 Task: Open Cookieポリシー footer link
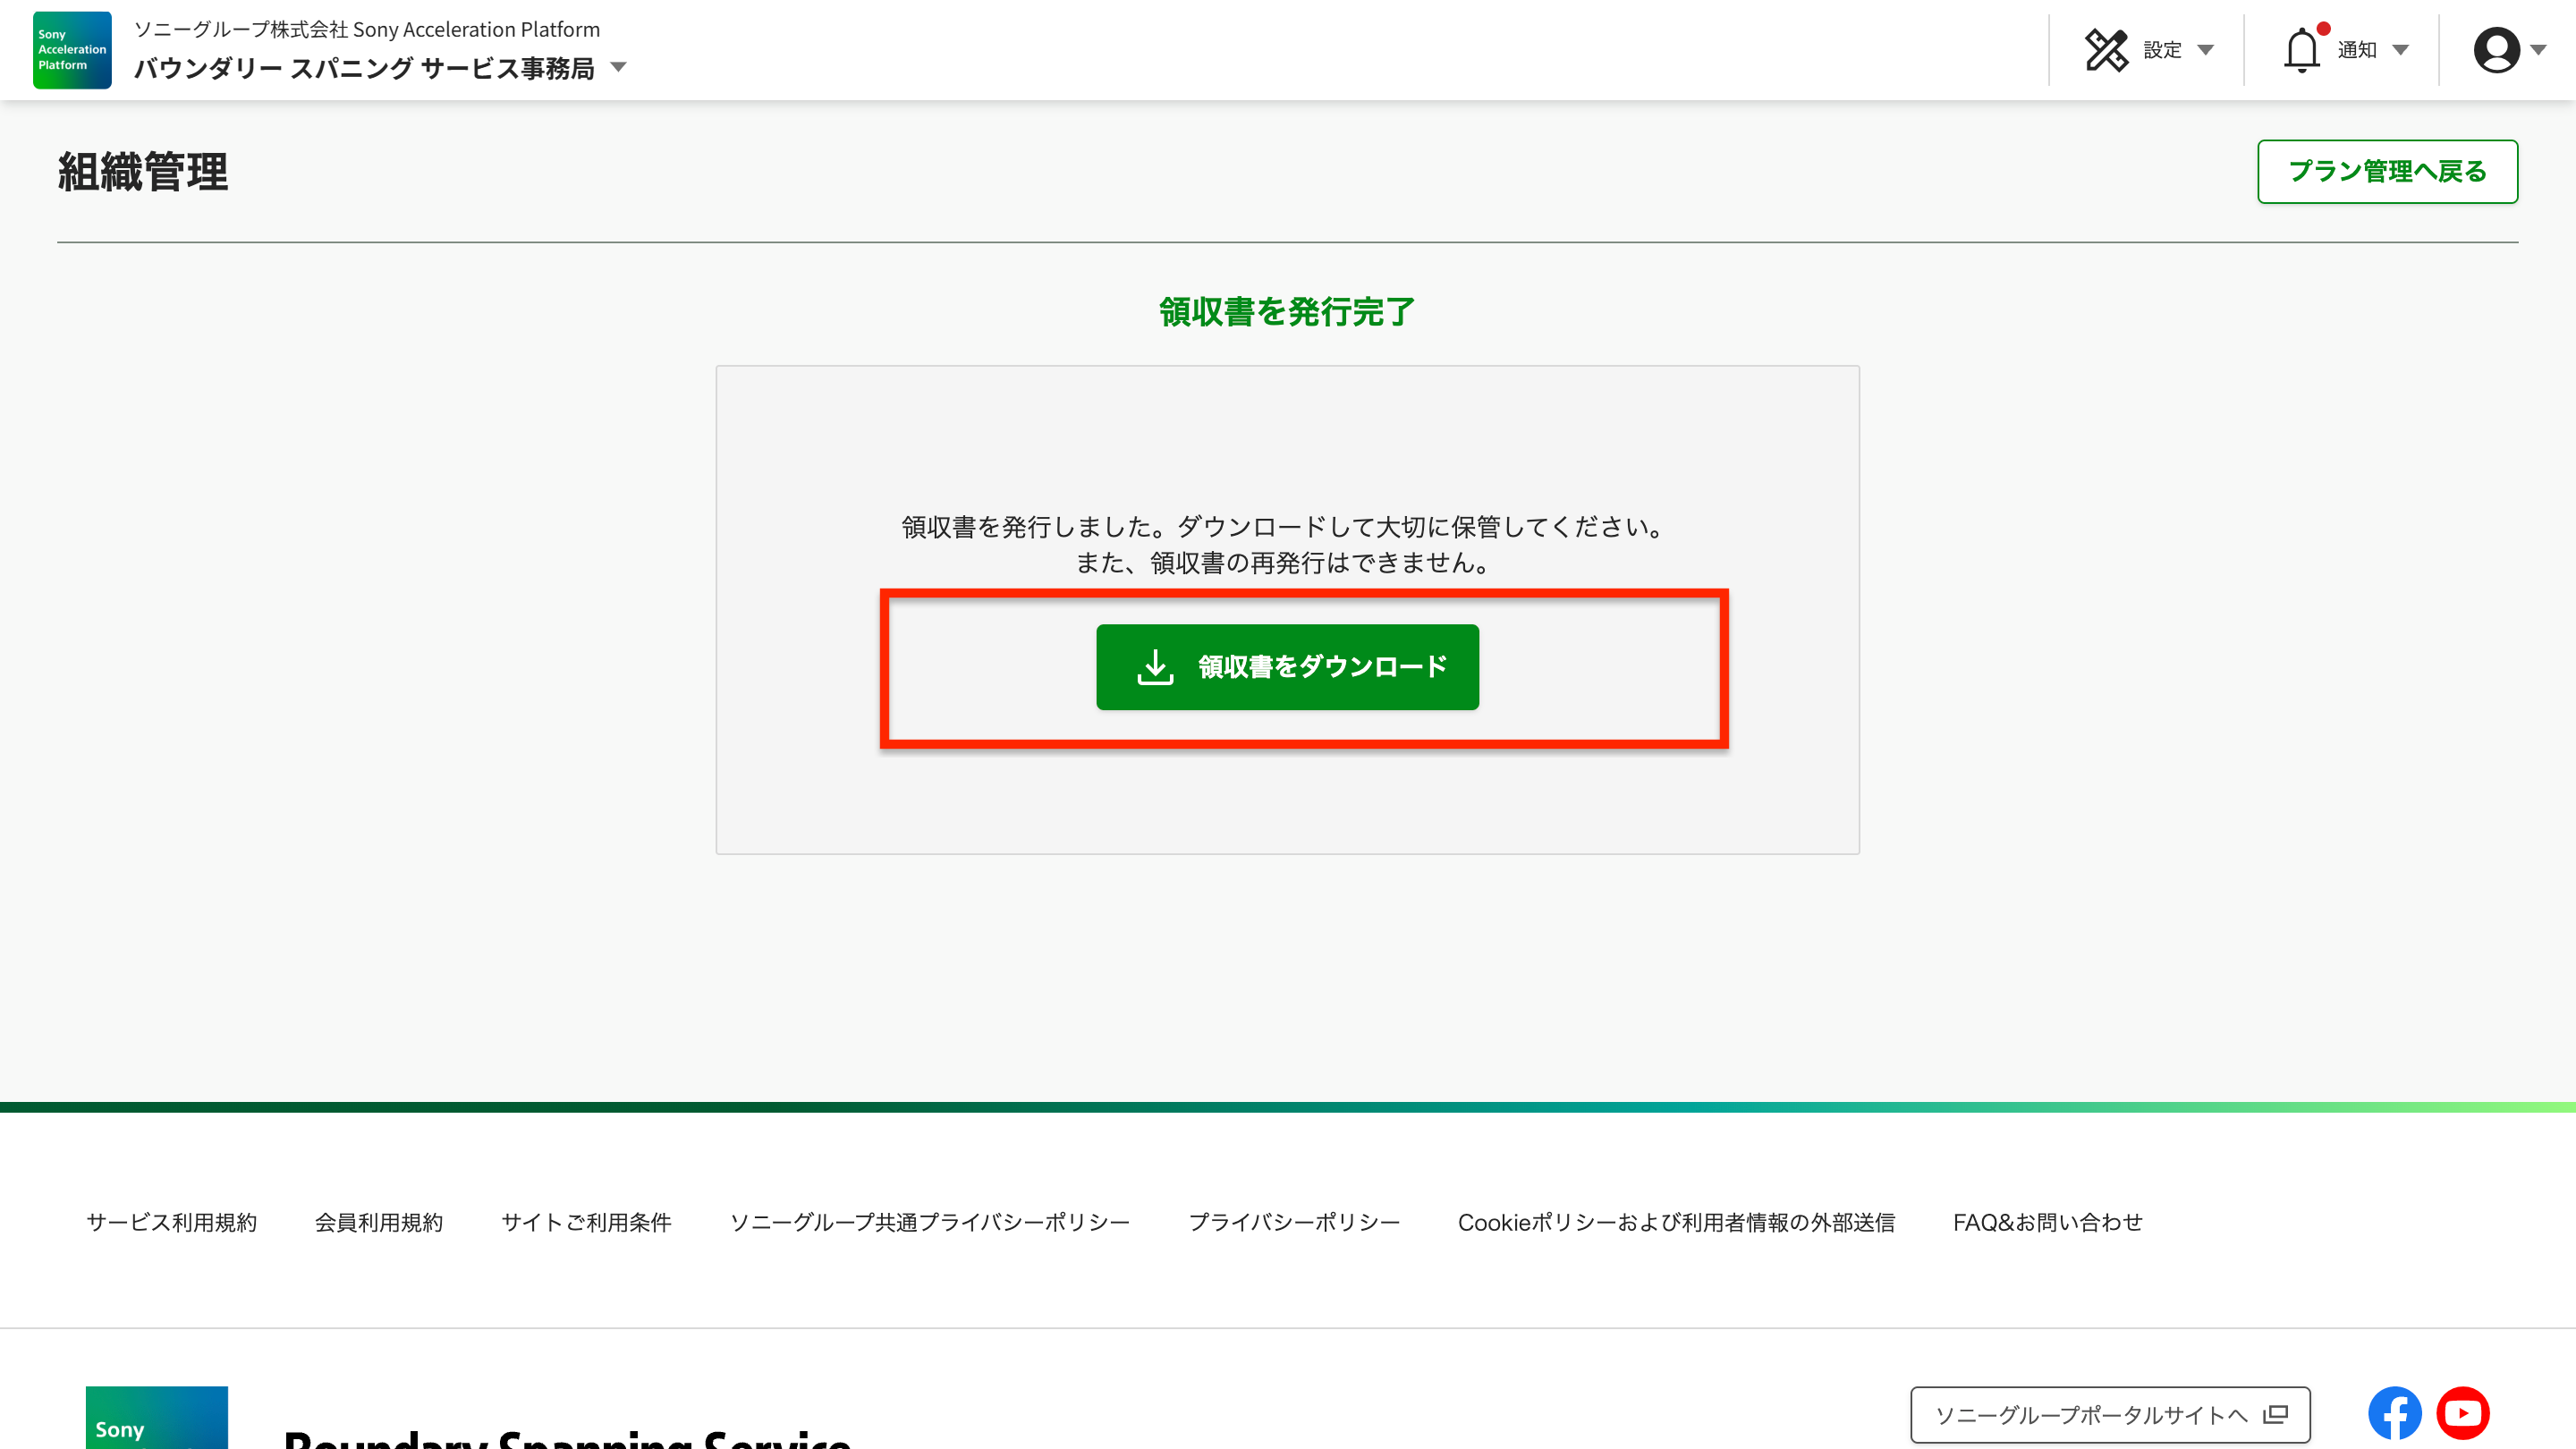tap(1676, 1222)
